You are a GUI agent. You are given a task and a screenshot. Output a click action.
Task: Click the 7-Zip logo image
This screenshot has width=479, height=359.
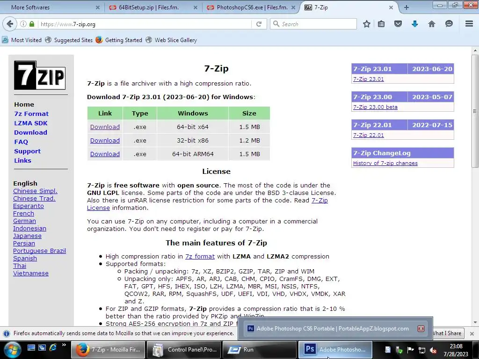40,75
